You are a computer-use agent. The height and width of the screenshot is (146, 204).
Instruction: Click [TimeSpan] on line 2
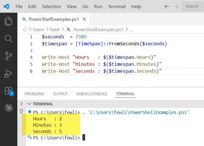89,44
